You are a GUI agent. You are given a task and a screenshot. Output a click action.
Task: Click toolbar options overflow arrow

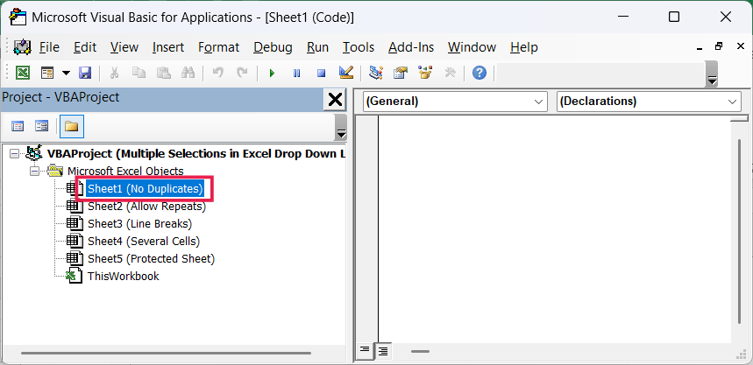click(x=712, y=81)
